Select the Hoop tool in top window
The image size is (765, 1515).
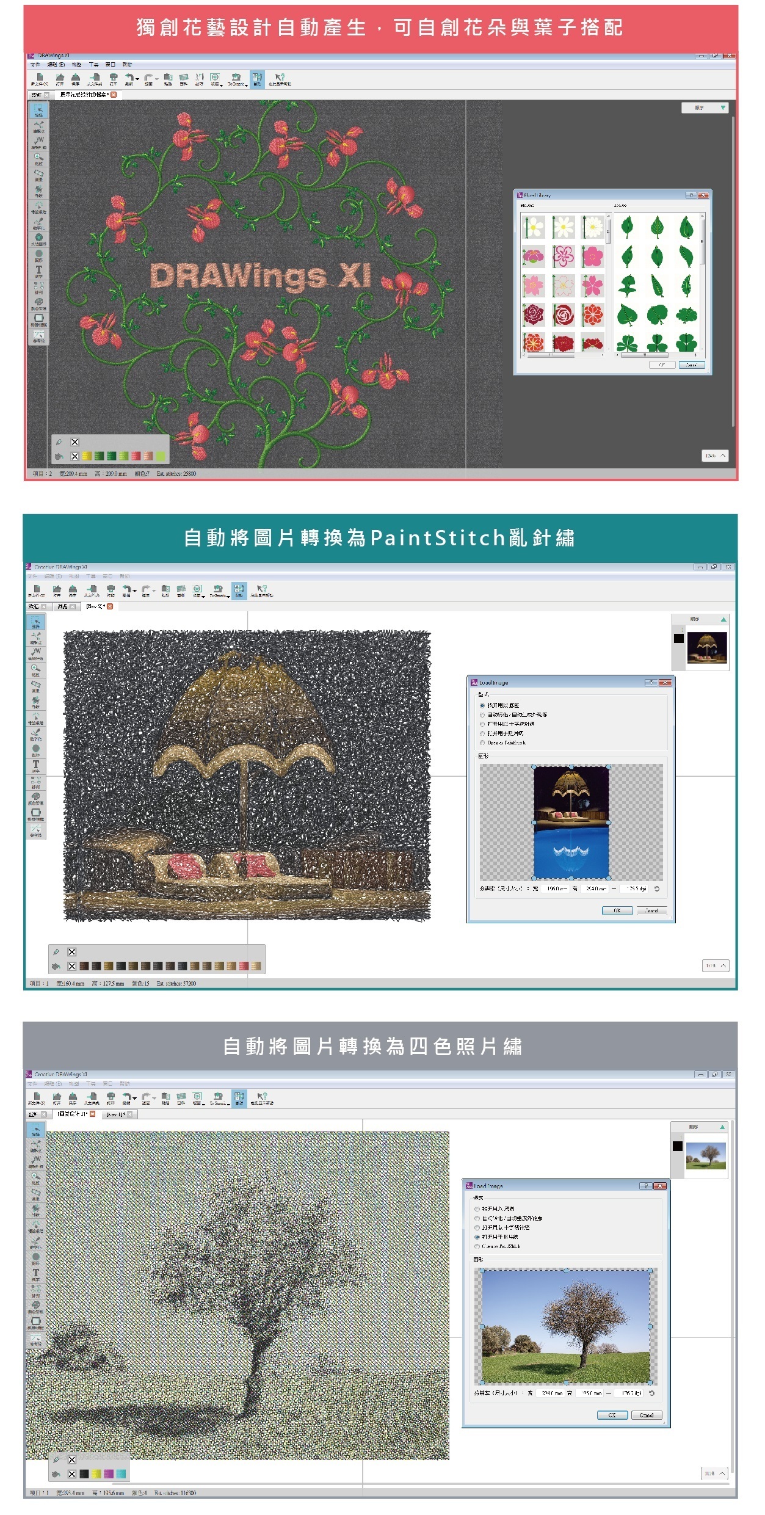coord(38,319)
